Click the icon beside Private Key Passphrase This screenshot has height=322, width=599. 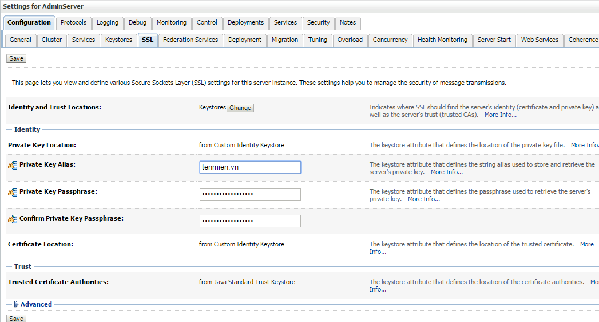click(13, 192)
